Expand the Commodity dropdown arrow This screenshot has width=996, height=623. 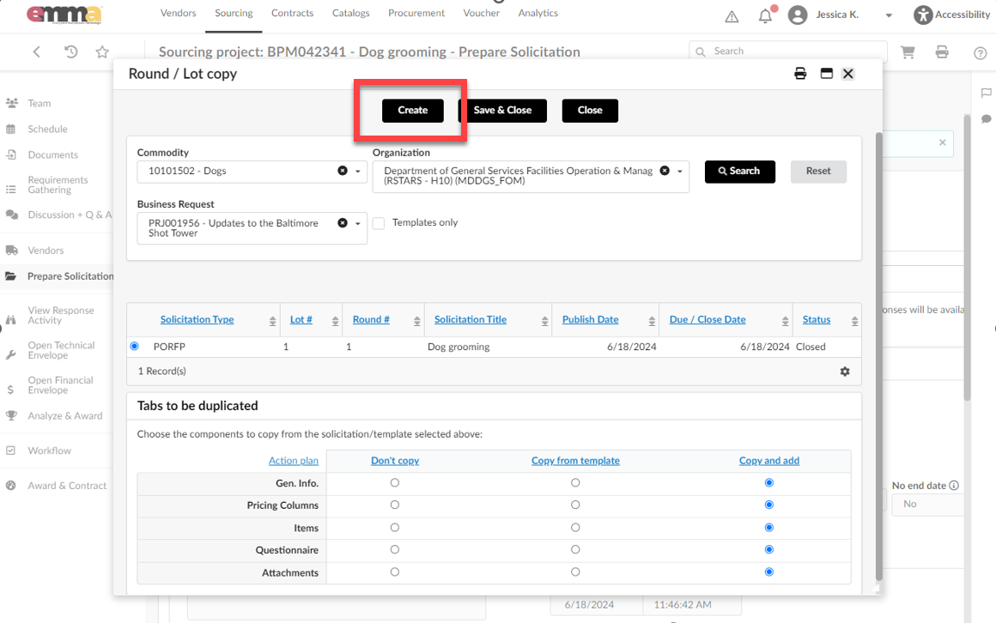358,172
